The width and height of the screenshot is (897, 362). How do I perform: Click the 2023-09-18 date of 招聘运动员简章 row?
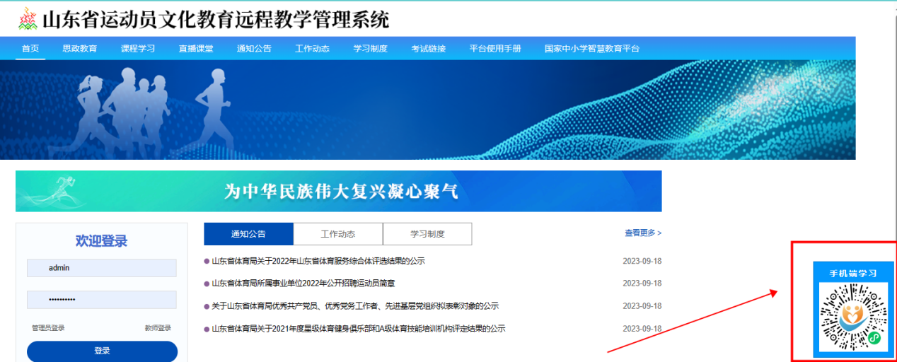[x=642, y=284]
